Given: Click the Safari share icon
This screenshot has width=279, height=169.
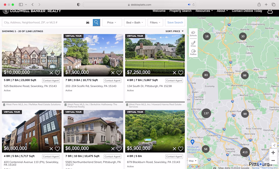Looking at the screenshot, I should [259, 5].
